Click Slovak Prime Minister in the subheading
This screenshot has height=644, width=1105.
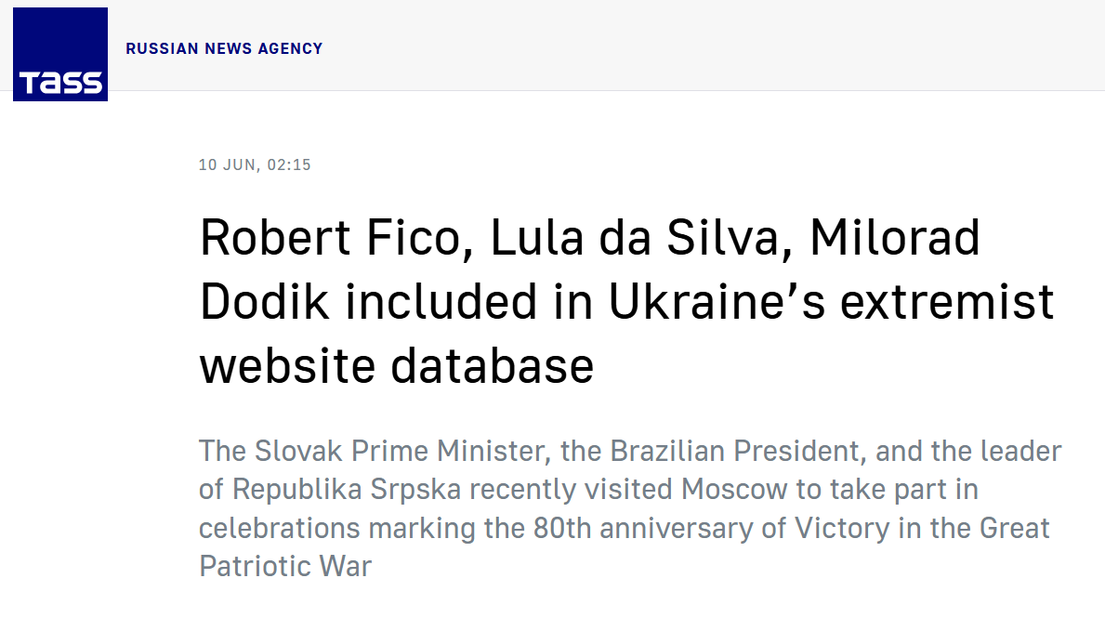click(x=401, y=451)
